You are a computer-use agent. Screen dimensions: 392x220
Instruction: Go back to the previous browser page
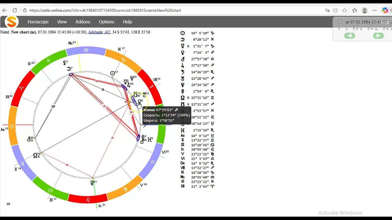click(5, 10)
